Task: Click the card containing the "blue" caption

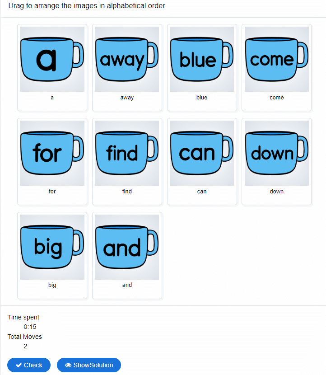Action: pos(202,97)
